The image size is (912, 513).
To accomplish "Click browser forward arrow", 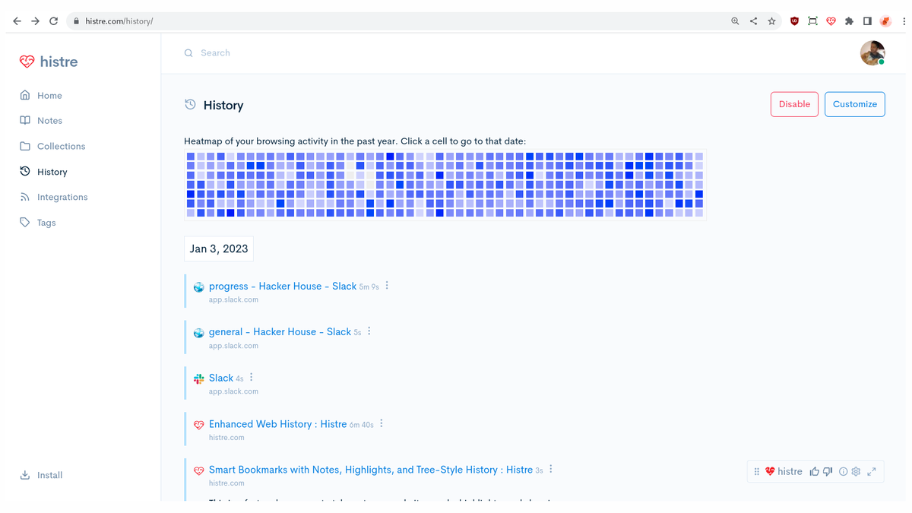I will click(x=35, y=21).
